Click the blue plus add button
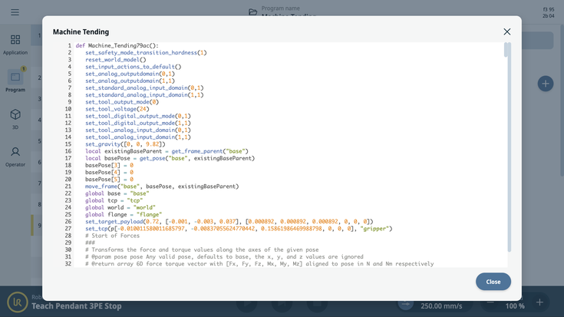The height and width of the screenshot is (317, 564). click(546, 84)
